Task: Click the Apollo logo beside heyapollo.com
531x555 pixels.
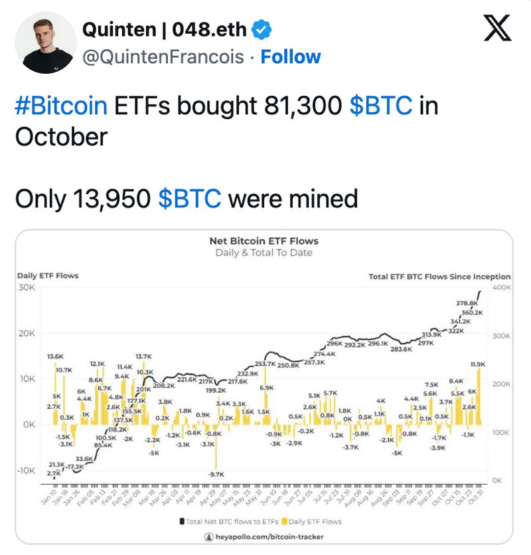Action: click(x=209, y=537)
